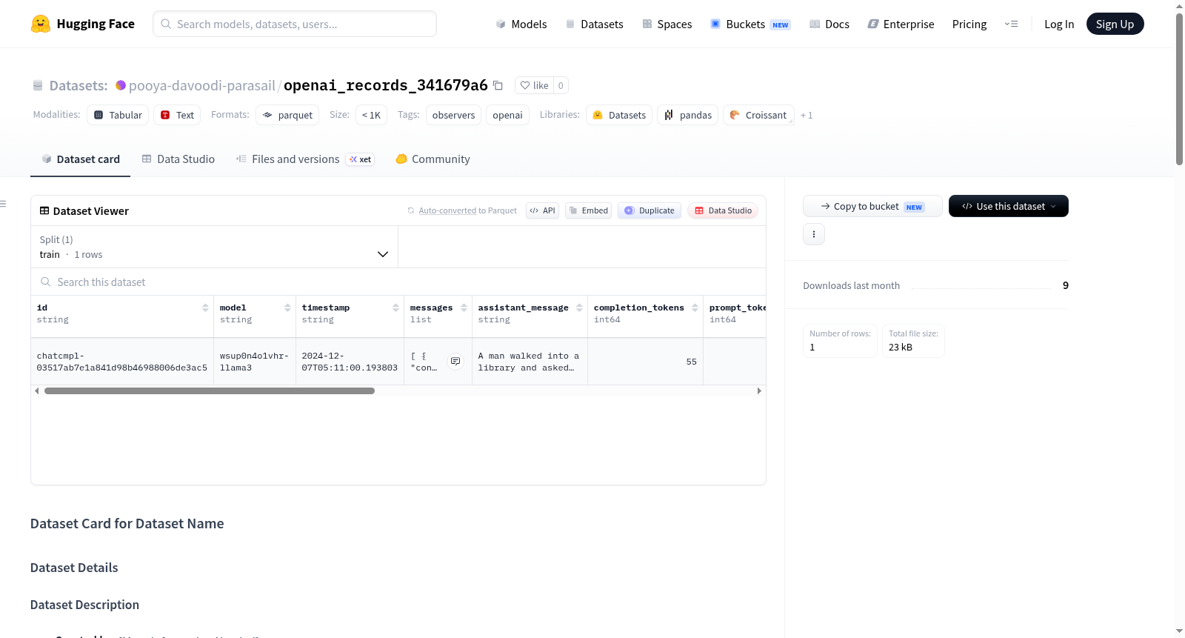Image resolution: width=1185 pixels, height=638 pixels.
Task: Switch to the Dataset card tab
Action: [x=81, y=159]
